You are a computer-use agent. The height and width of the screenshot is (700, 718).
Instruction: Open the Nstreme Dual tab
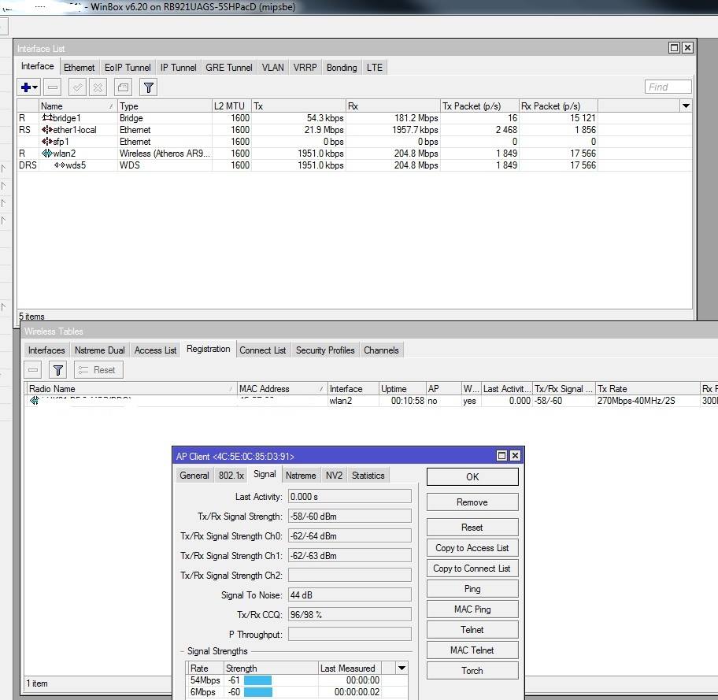(x=99, y=350)
